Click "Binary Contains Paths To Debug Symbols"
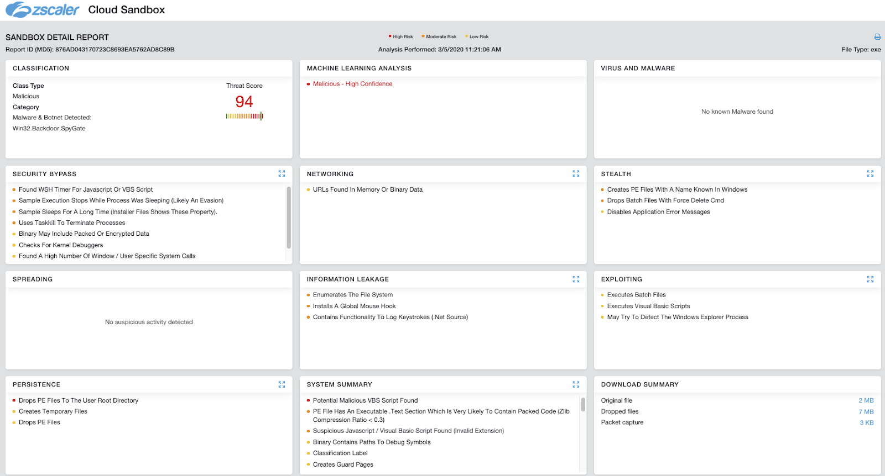 (x=372, y=442)
